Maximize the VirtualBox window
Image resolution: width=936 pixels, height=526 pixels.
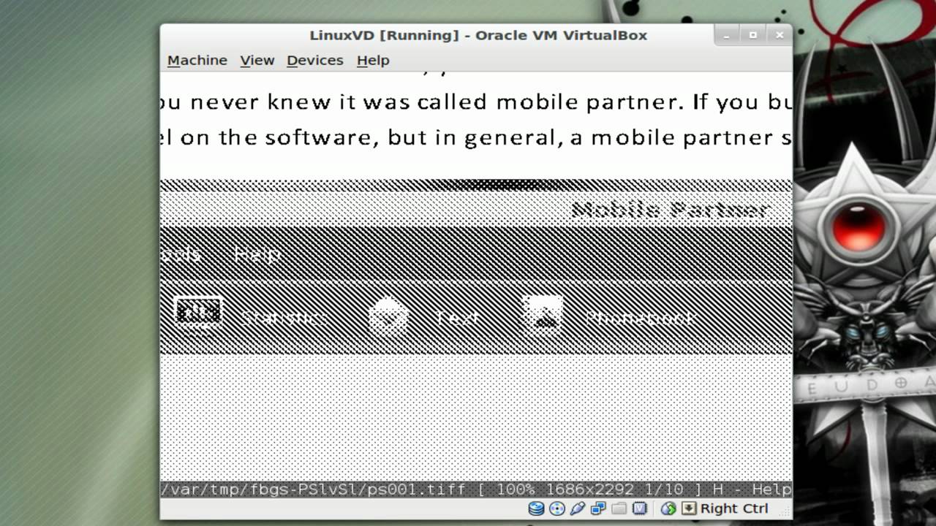tap(753, 34)
